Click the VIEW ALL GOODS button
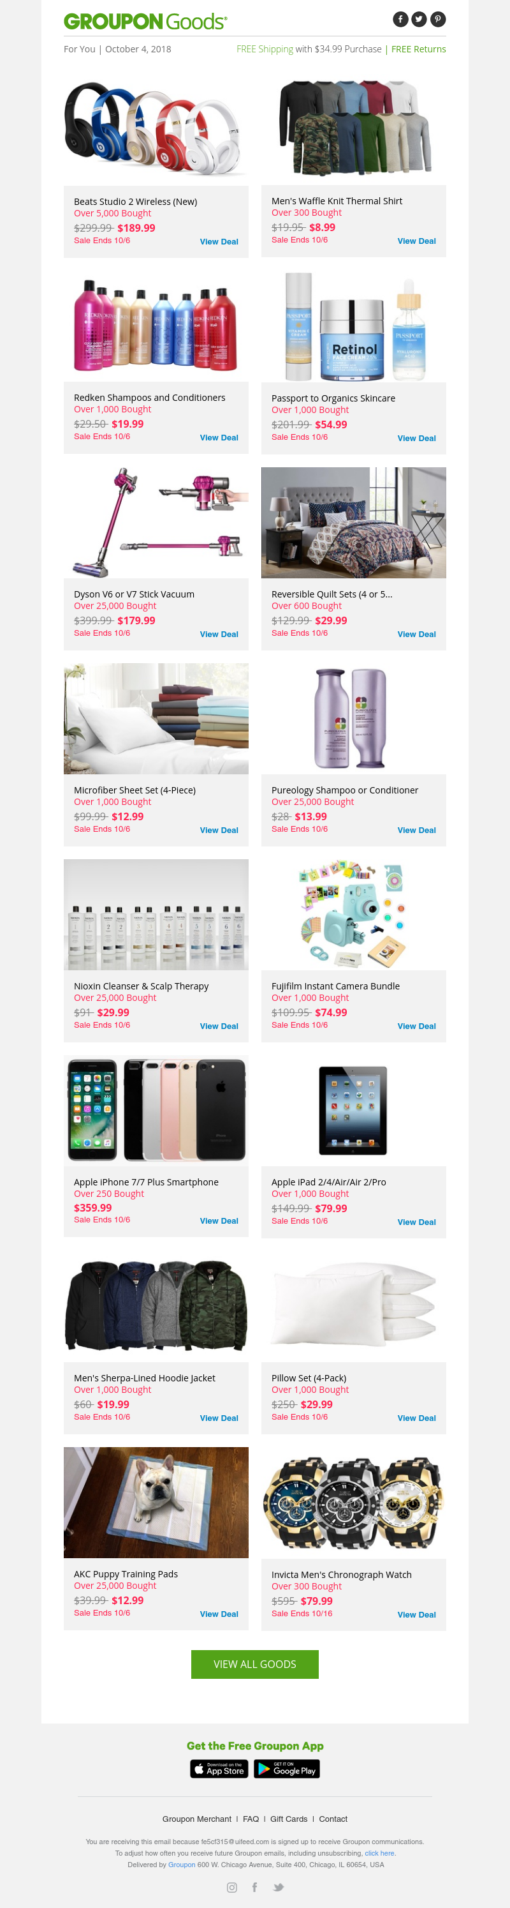The width and height of the screenshot is (510, 1908). [x=254, y=1664]
